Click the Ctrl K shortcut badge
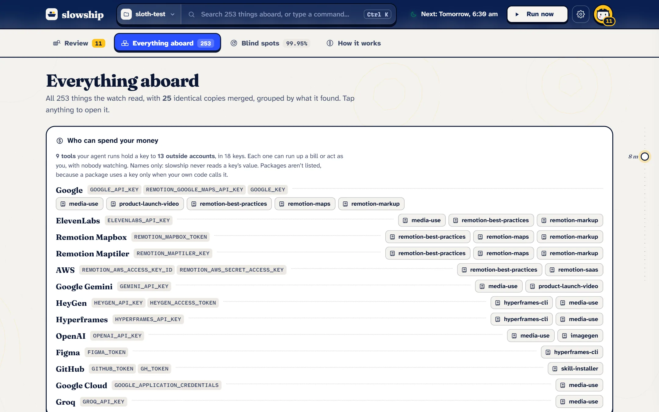Screen dimensions: 659x412 [x=377, y=14]
